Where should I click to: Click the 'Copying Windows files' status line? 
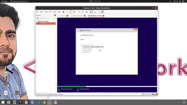tap(89, 45)
